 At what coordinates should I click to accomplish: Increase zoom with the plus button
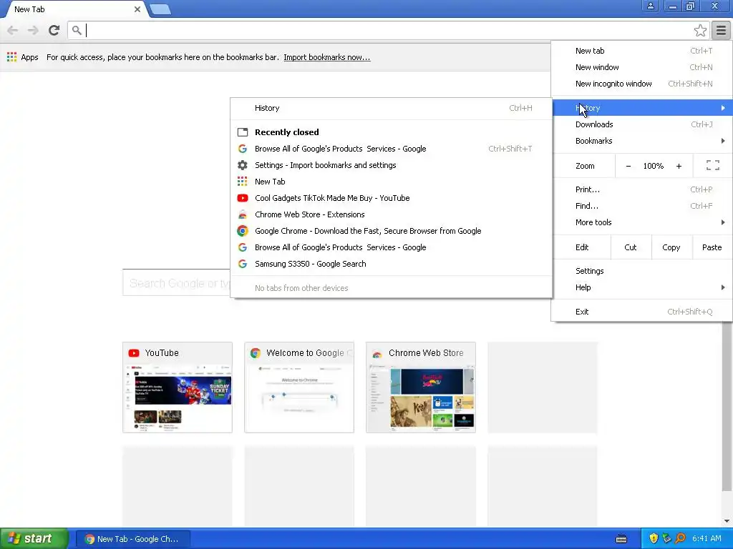point(679,166)
